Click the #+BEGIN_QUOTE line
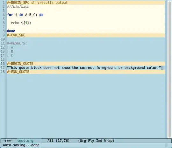 (x=86, y=64)
